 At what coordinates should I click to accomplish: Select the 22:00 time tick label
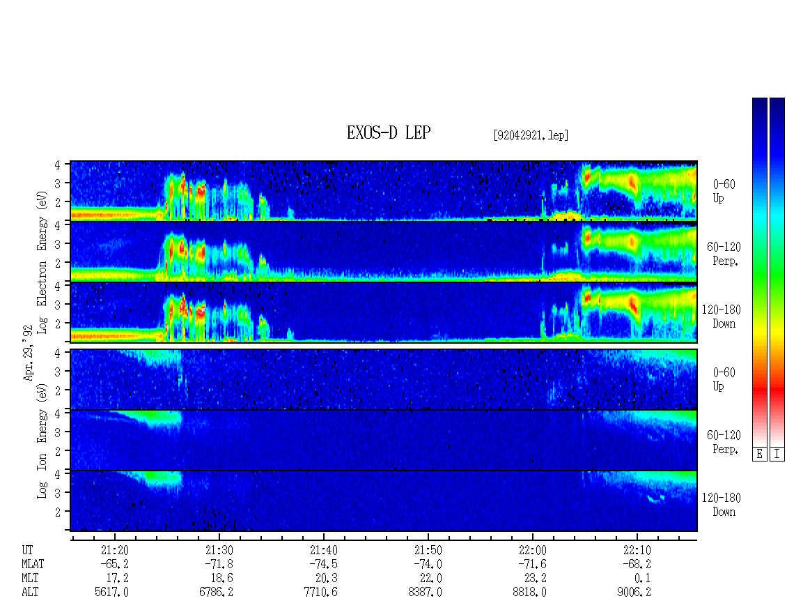pos(532,550)
